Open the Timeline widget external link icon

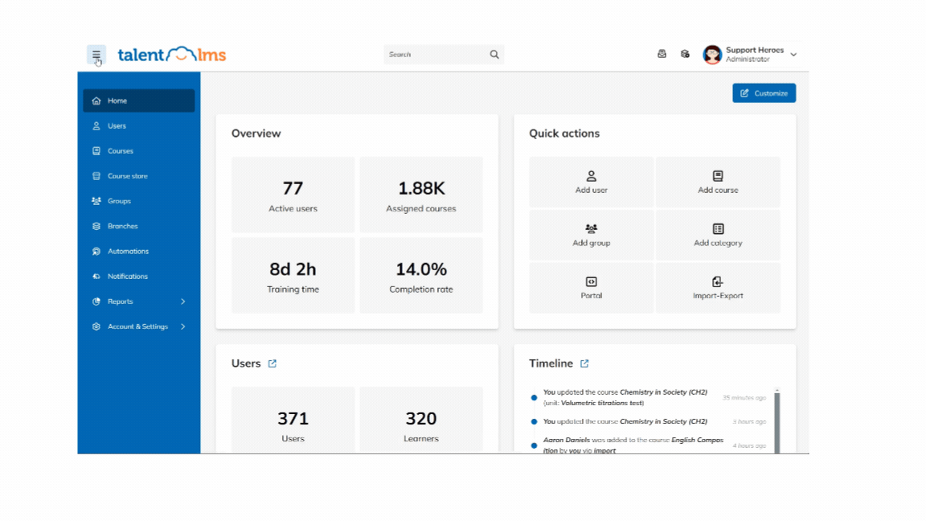coord(584,363)
